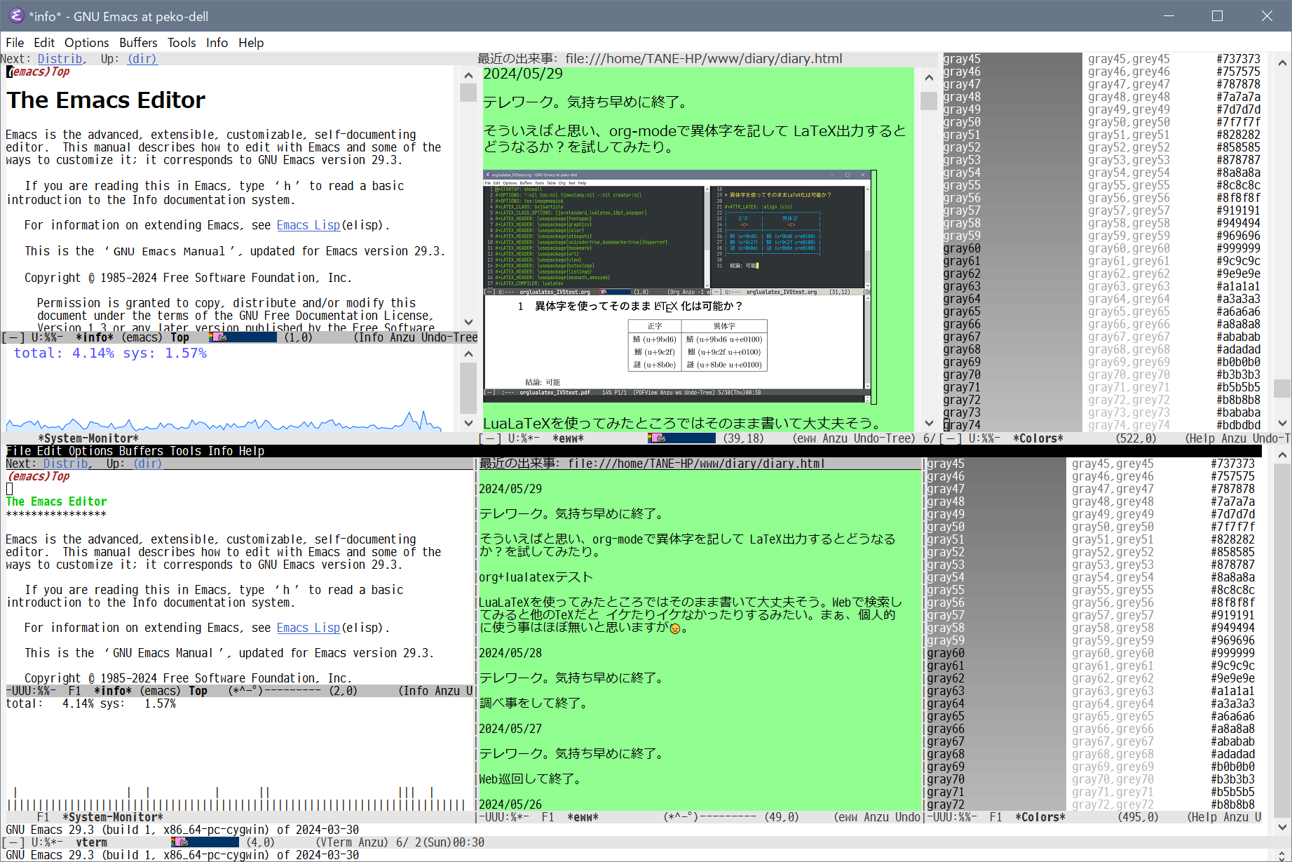Viewport: 1292px width, 862px height.
Task: Click the down arrow of the vterm window scrollbar
Action: tap(1282, 828)
